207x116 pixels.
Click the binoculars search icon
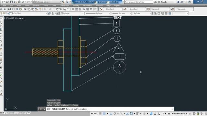coord(155,2)
